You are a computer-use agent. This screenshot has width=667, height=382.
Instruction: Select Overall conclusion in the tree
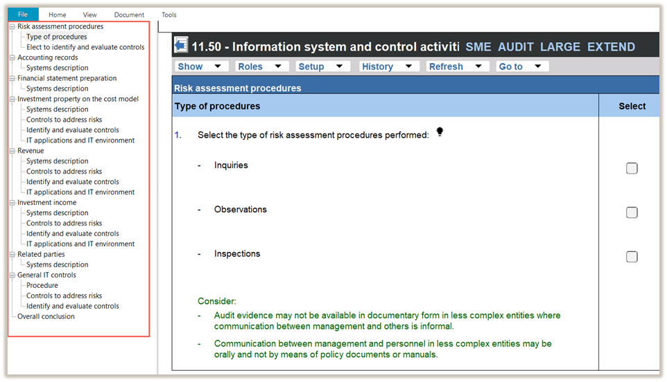click(x=46, y=317)
